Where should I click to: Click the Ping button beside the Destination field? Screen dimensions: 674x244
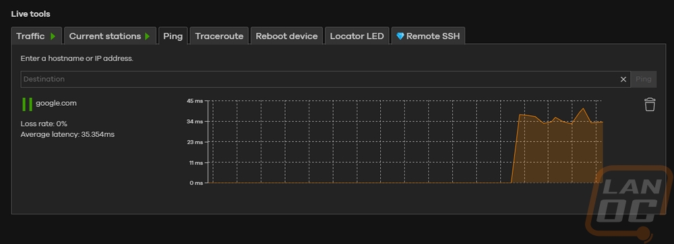pos(644,80)
